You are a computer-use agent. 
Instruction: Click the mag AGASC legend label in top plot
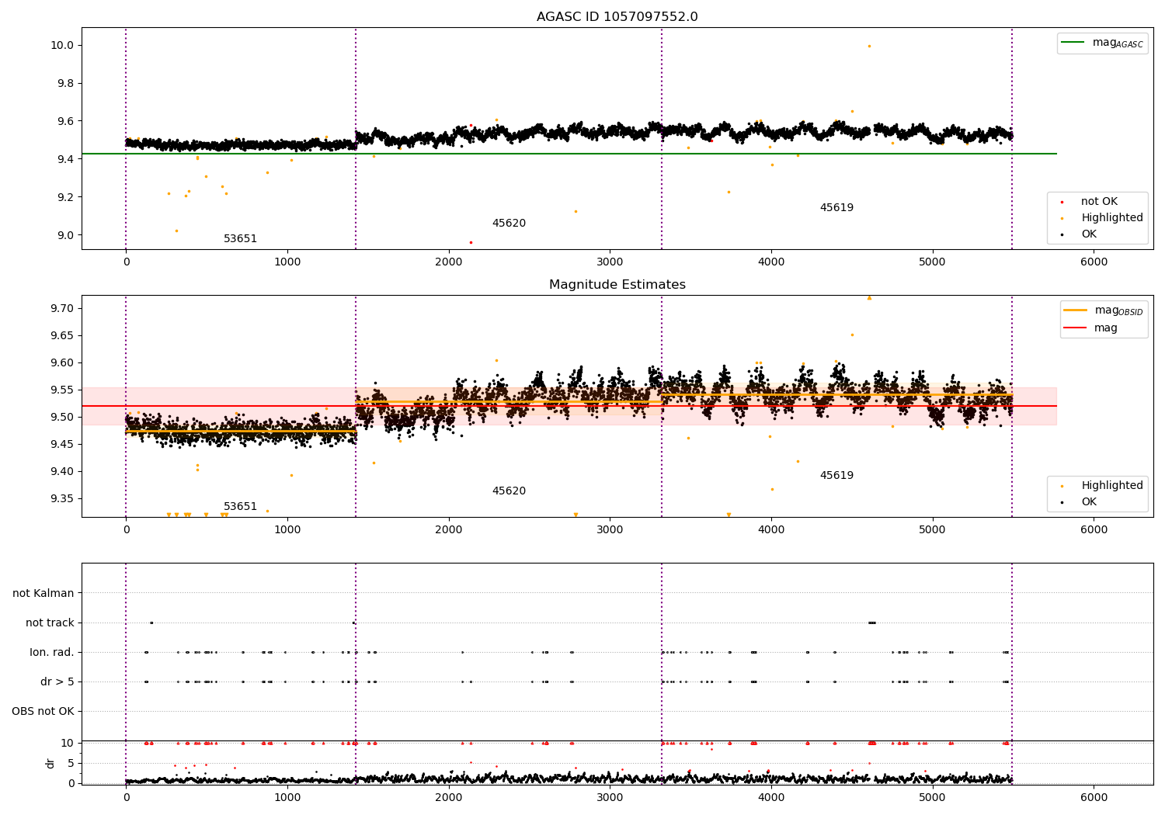[x=1118, y=43]
